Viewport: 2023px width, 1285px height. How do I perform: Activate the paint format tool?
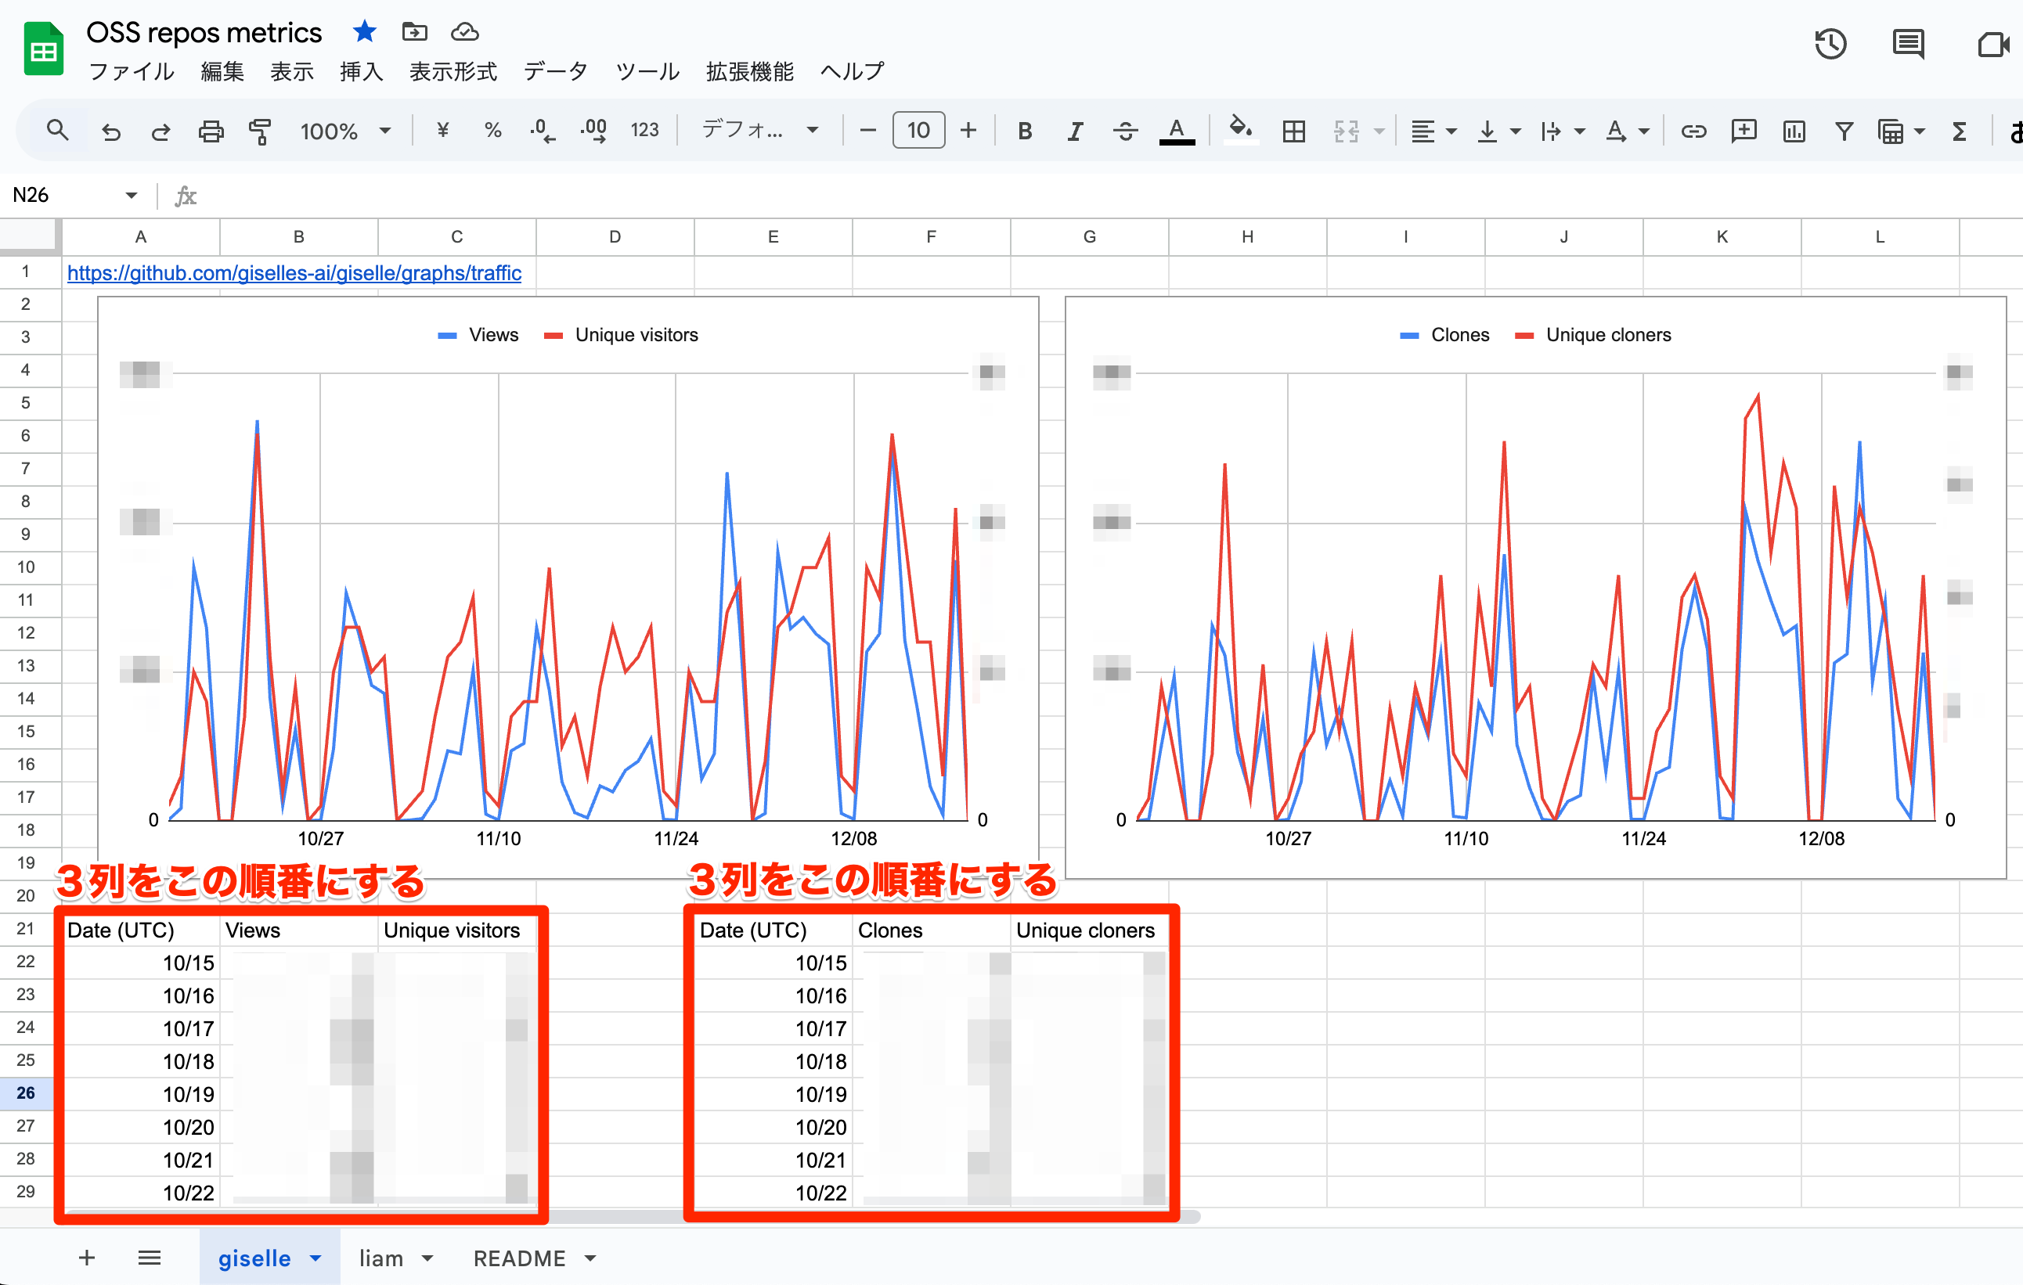coord(261,130)
